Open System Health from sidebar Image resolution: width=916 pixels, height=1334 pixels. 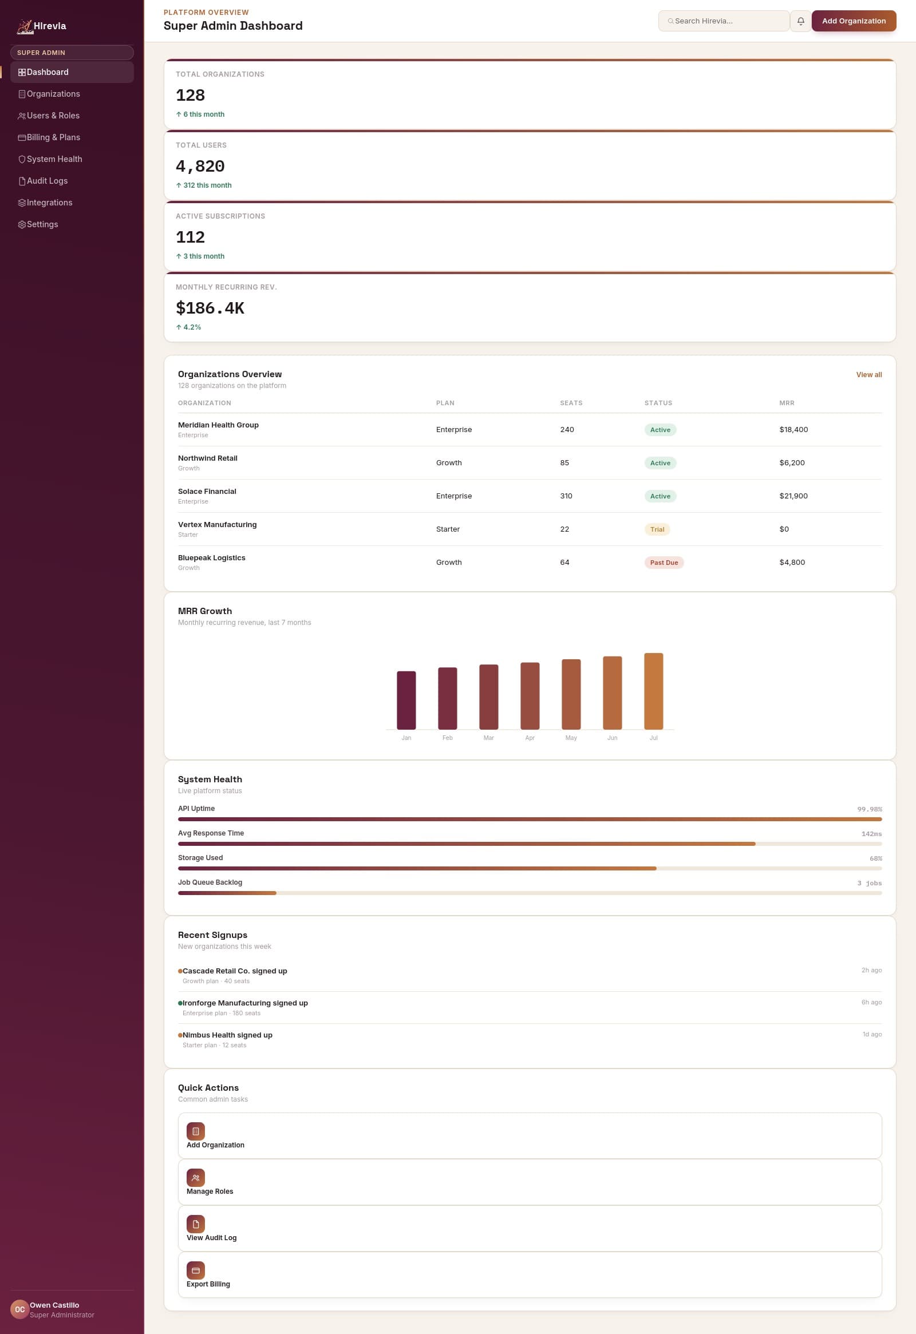click(72, 160)
